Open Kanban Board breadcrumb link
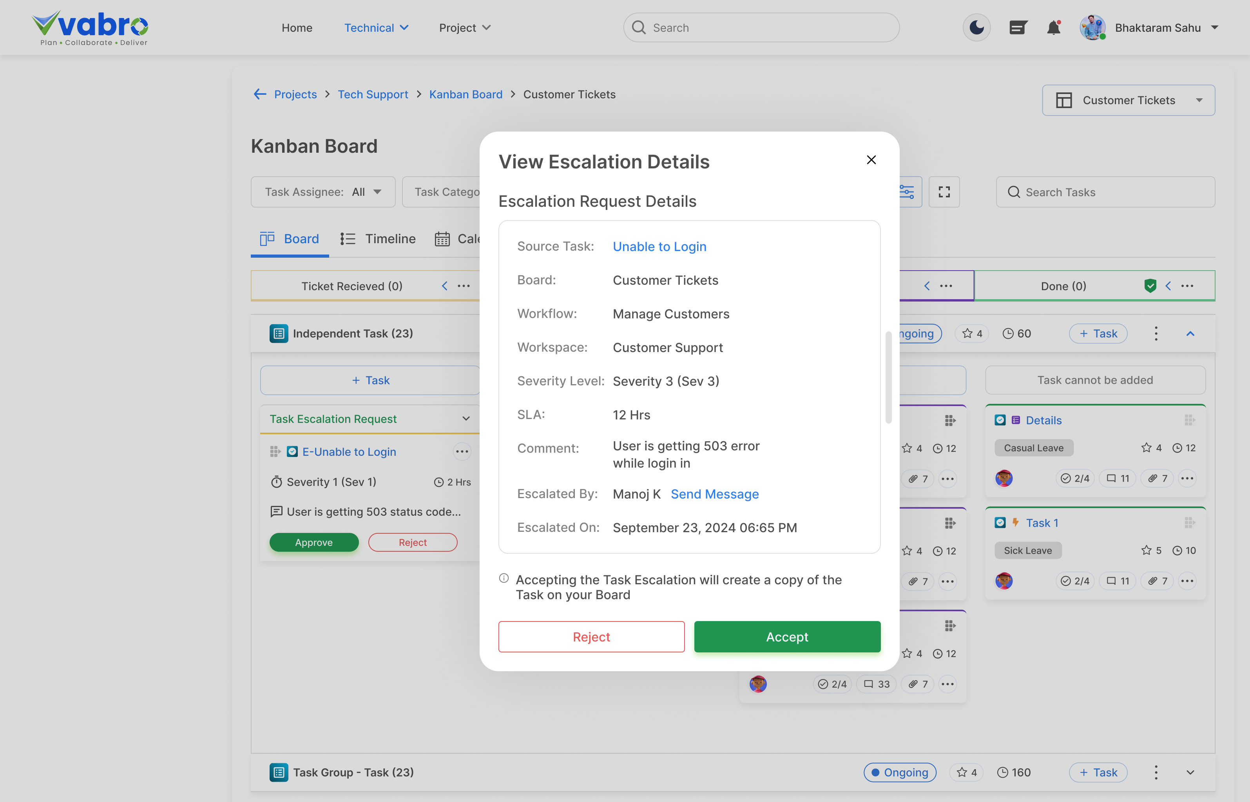 point(466,94)
